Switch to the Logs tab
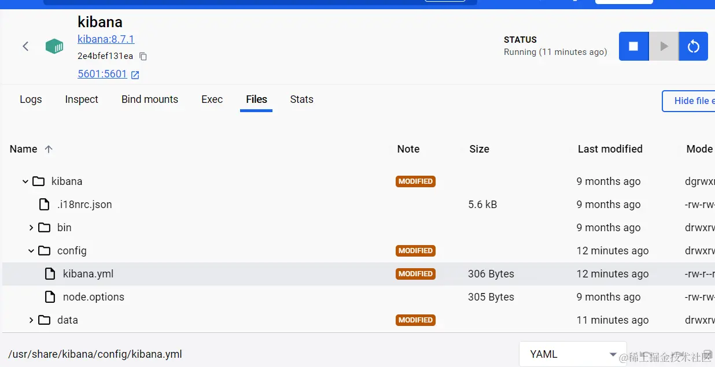The width and height of the screenshot is (715, 367). point(31,99)
